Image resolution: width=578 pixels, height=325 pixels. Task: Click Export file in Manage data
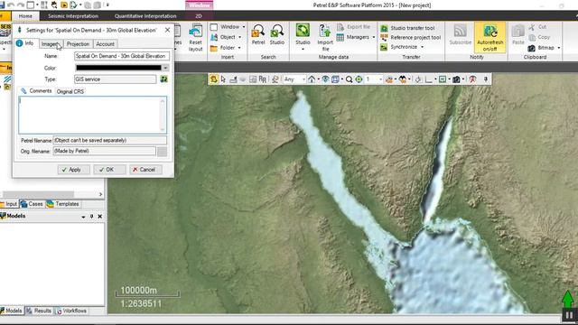point(353,27)
